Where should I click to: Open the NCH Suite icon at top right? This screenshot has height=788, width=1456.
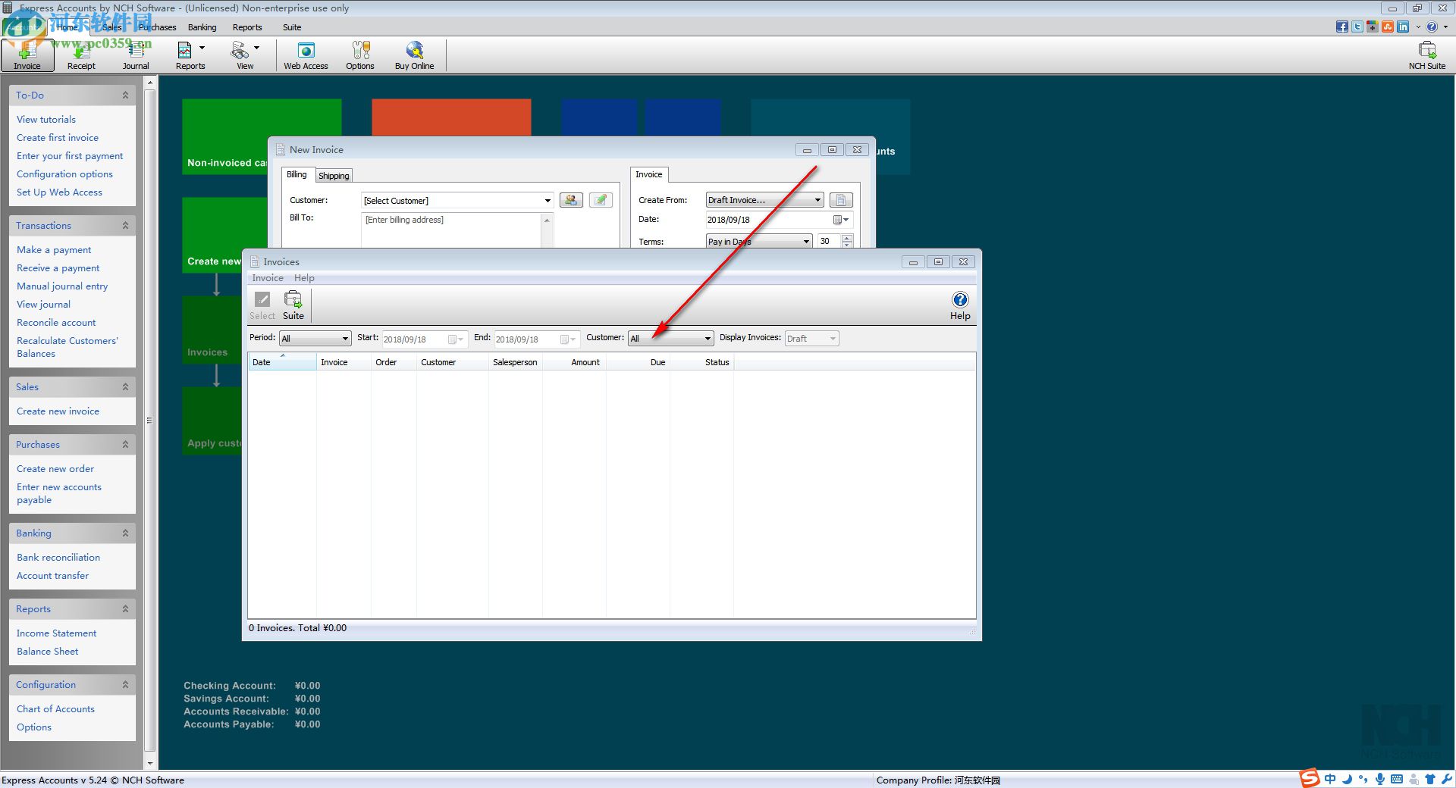(x=1427, y=53)
